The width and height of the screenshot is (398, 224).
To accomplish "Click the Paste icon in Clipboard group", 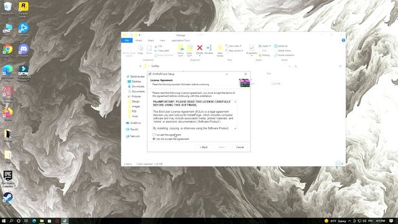I will coord(149,49).
